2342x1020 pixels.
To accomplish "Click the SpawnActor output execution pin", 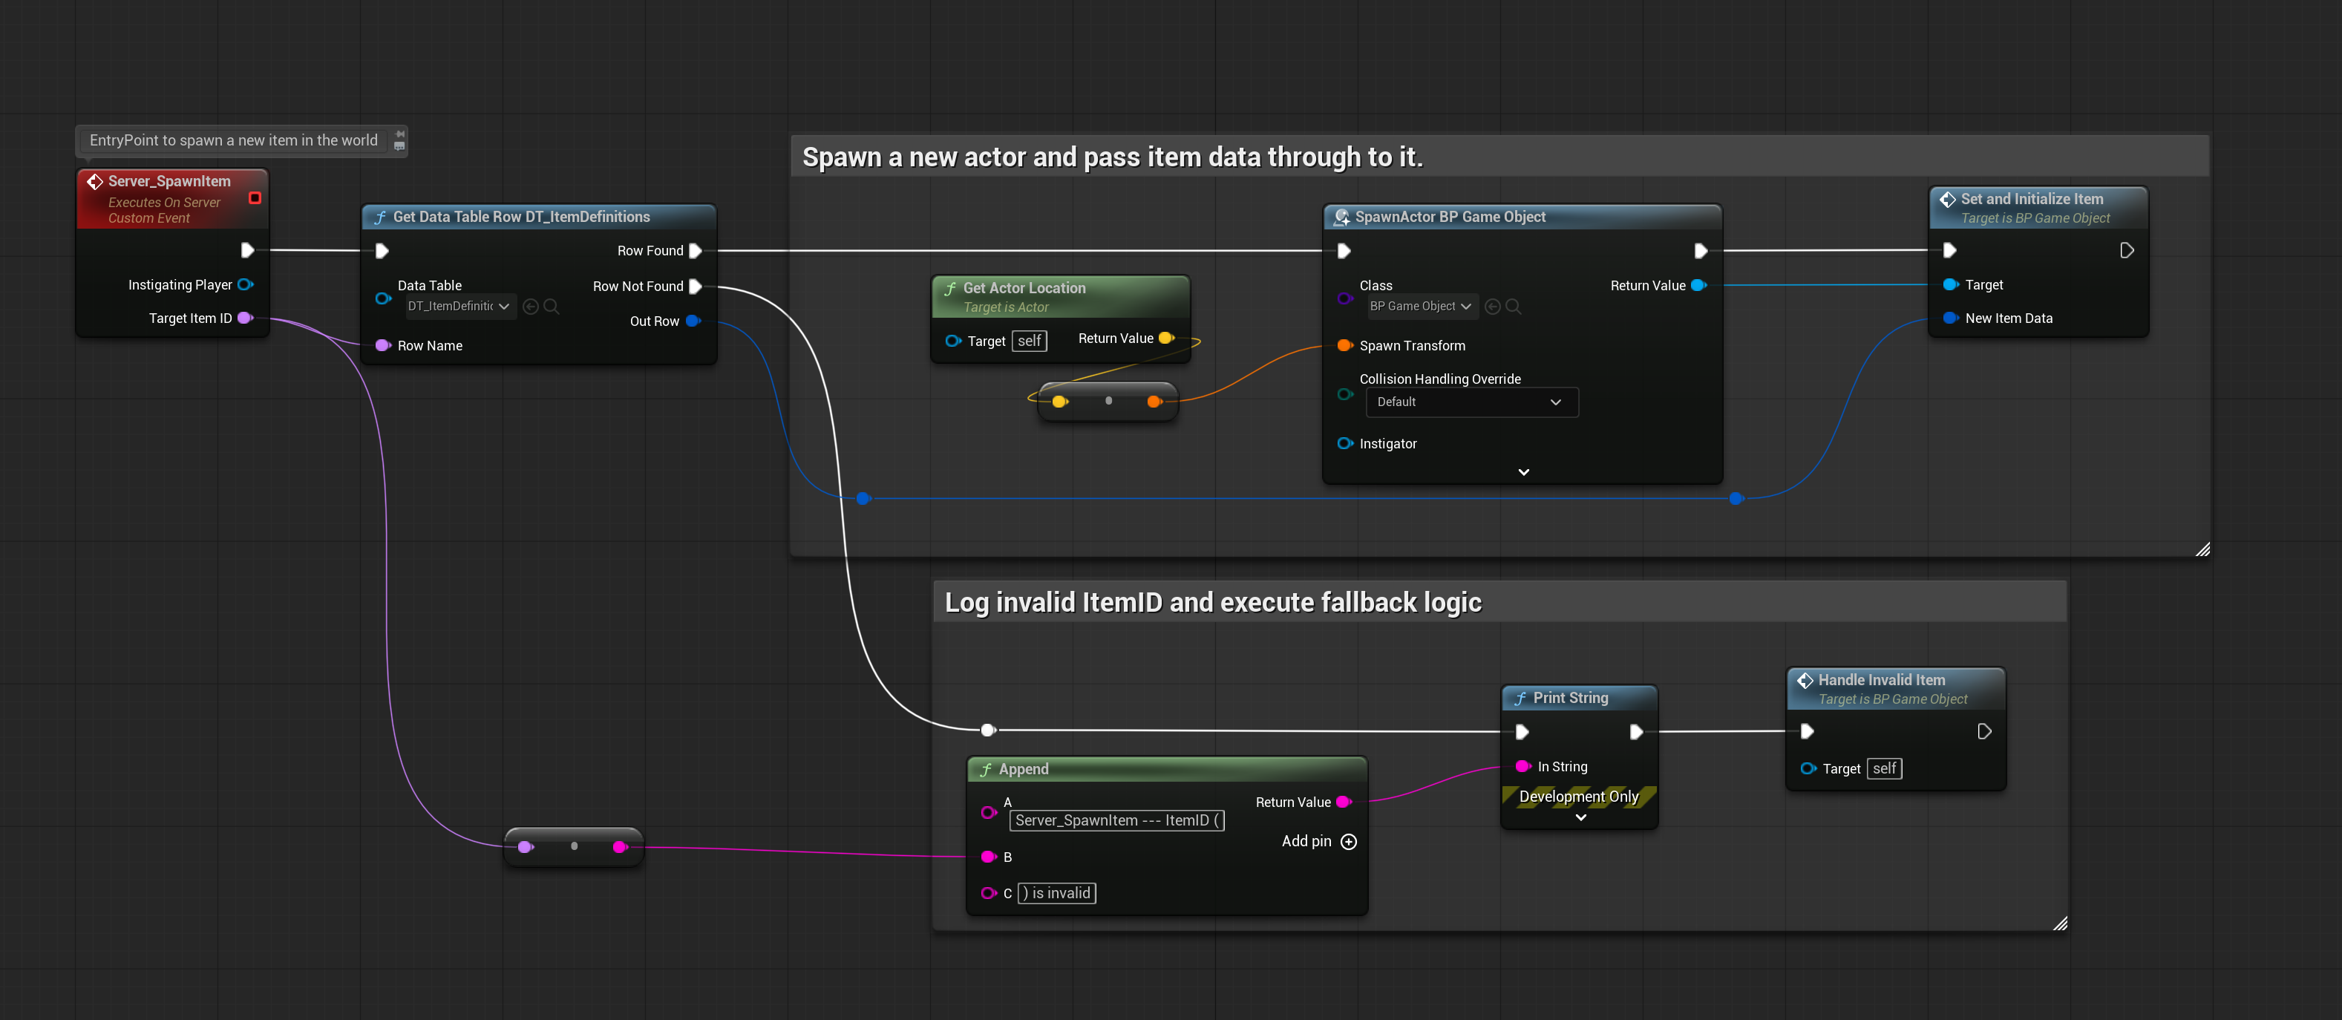I will [1701, 251].
